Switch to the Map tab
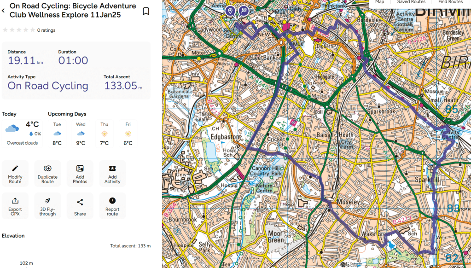 click(x=379, y=2)
